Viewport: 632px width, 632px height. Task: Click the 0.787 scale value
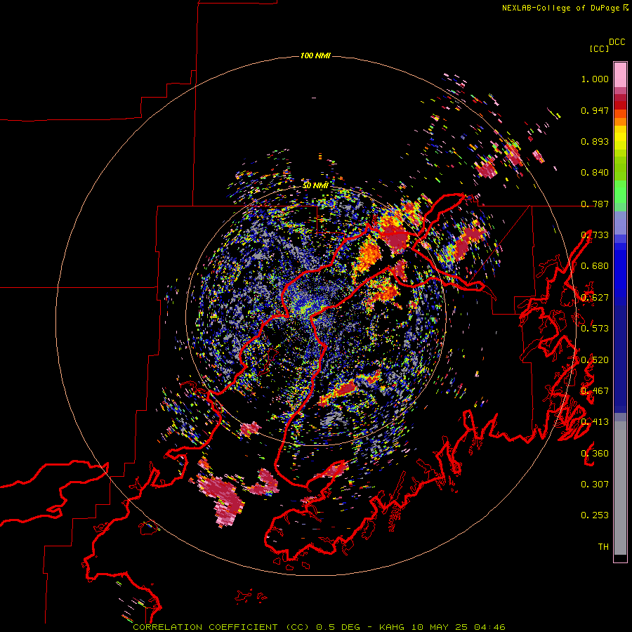coord(595,204)
